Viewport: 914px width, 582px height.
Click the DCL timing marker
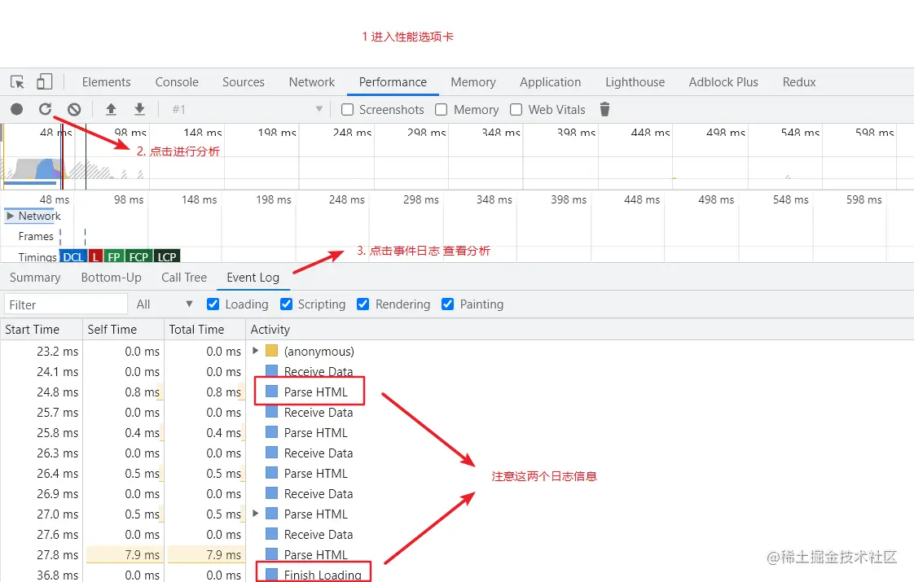(x=73, y=257)
